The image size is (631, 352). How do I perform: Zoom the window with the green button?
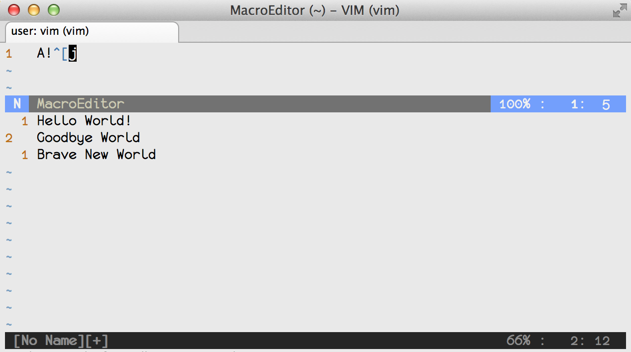click(53, 10)
